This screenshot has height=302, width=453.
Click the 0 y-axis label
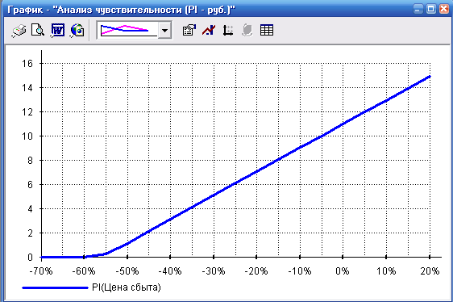click(x=30, y=257)
